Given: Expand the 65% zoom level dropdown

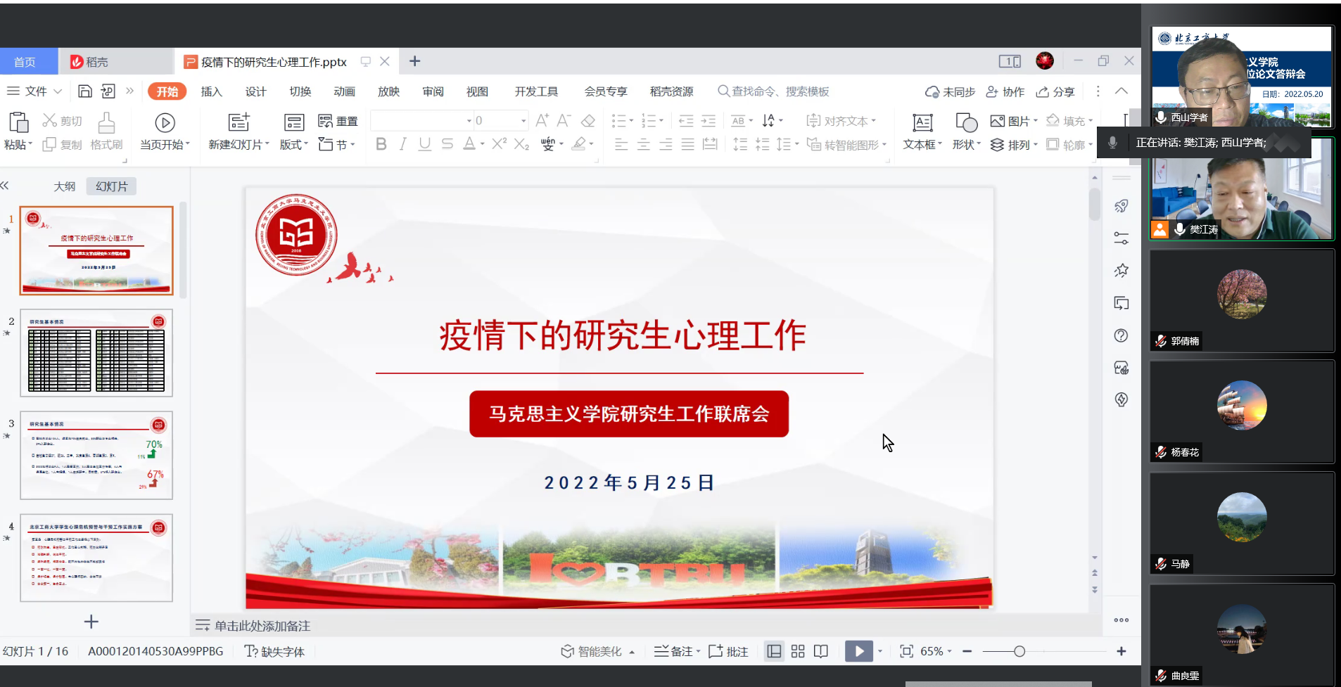Looking at the screenshot, I should point(936,651).
